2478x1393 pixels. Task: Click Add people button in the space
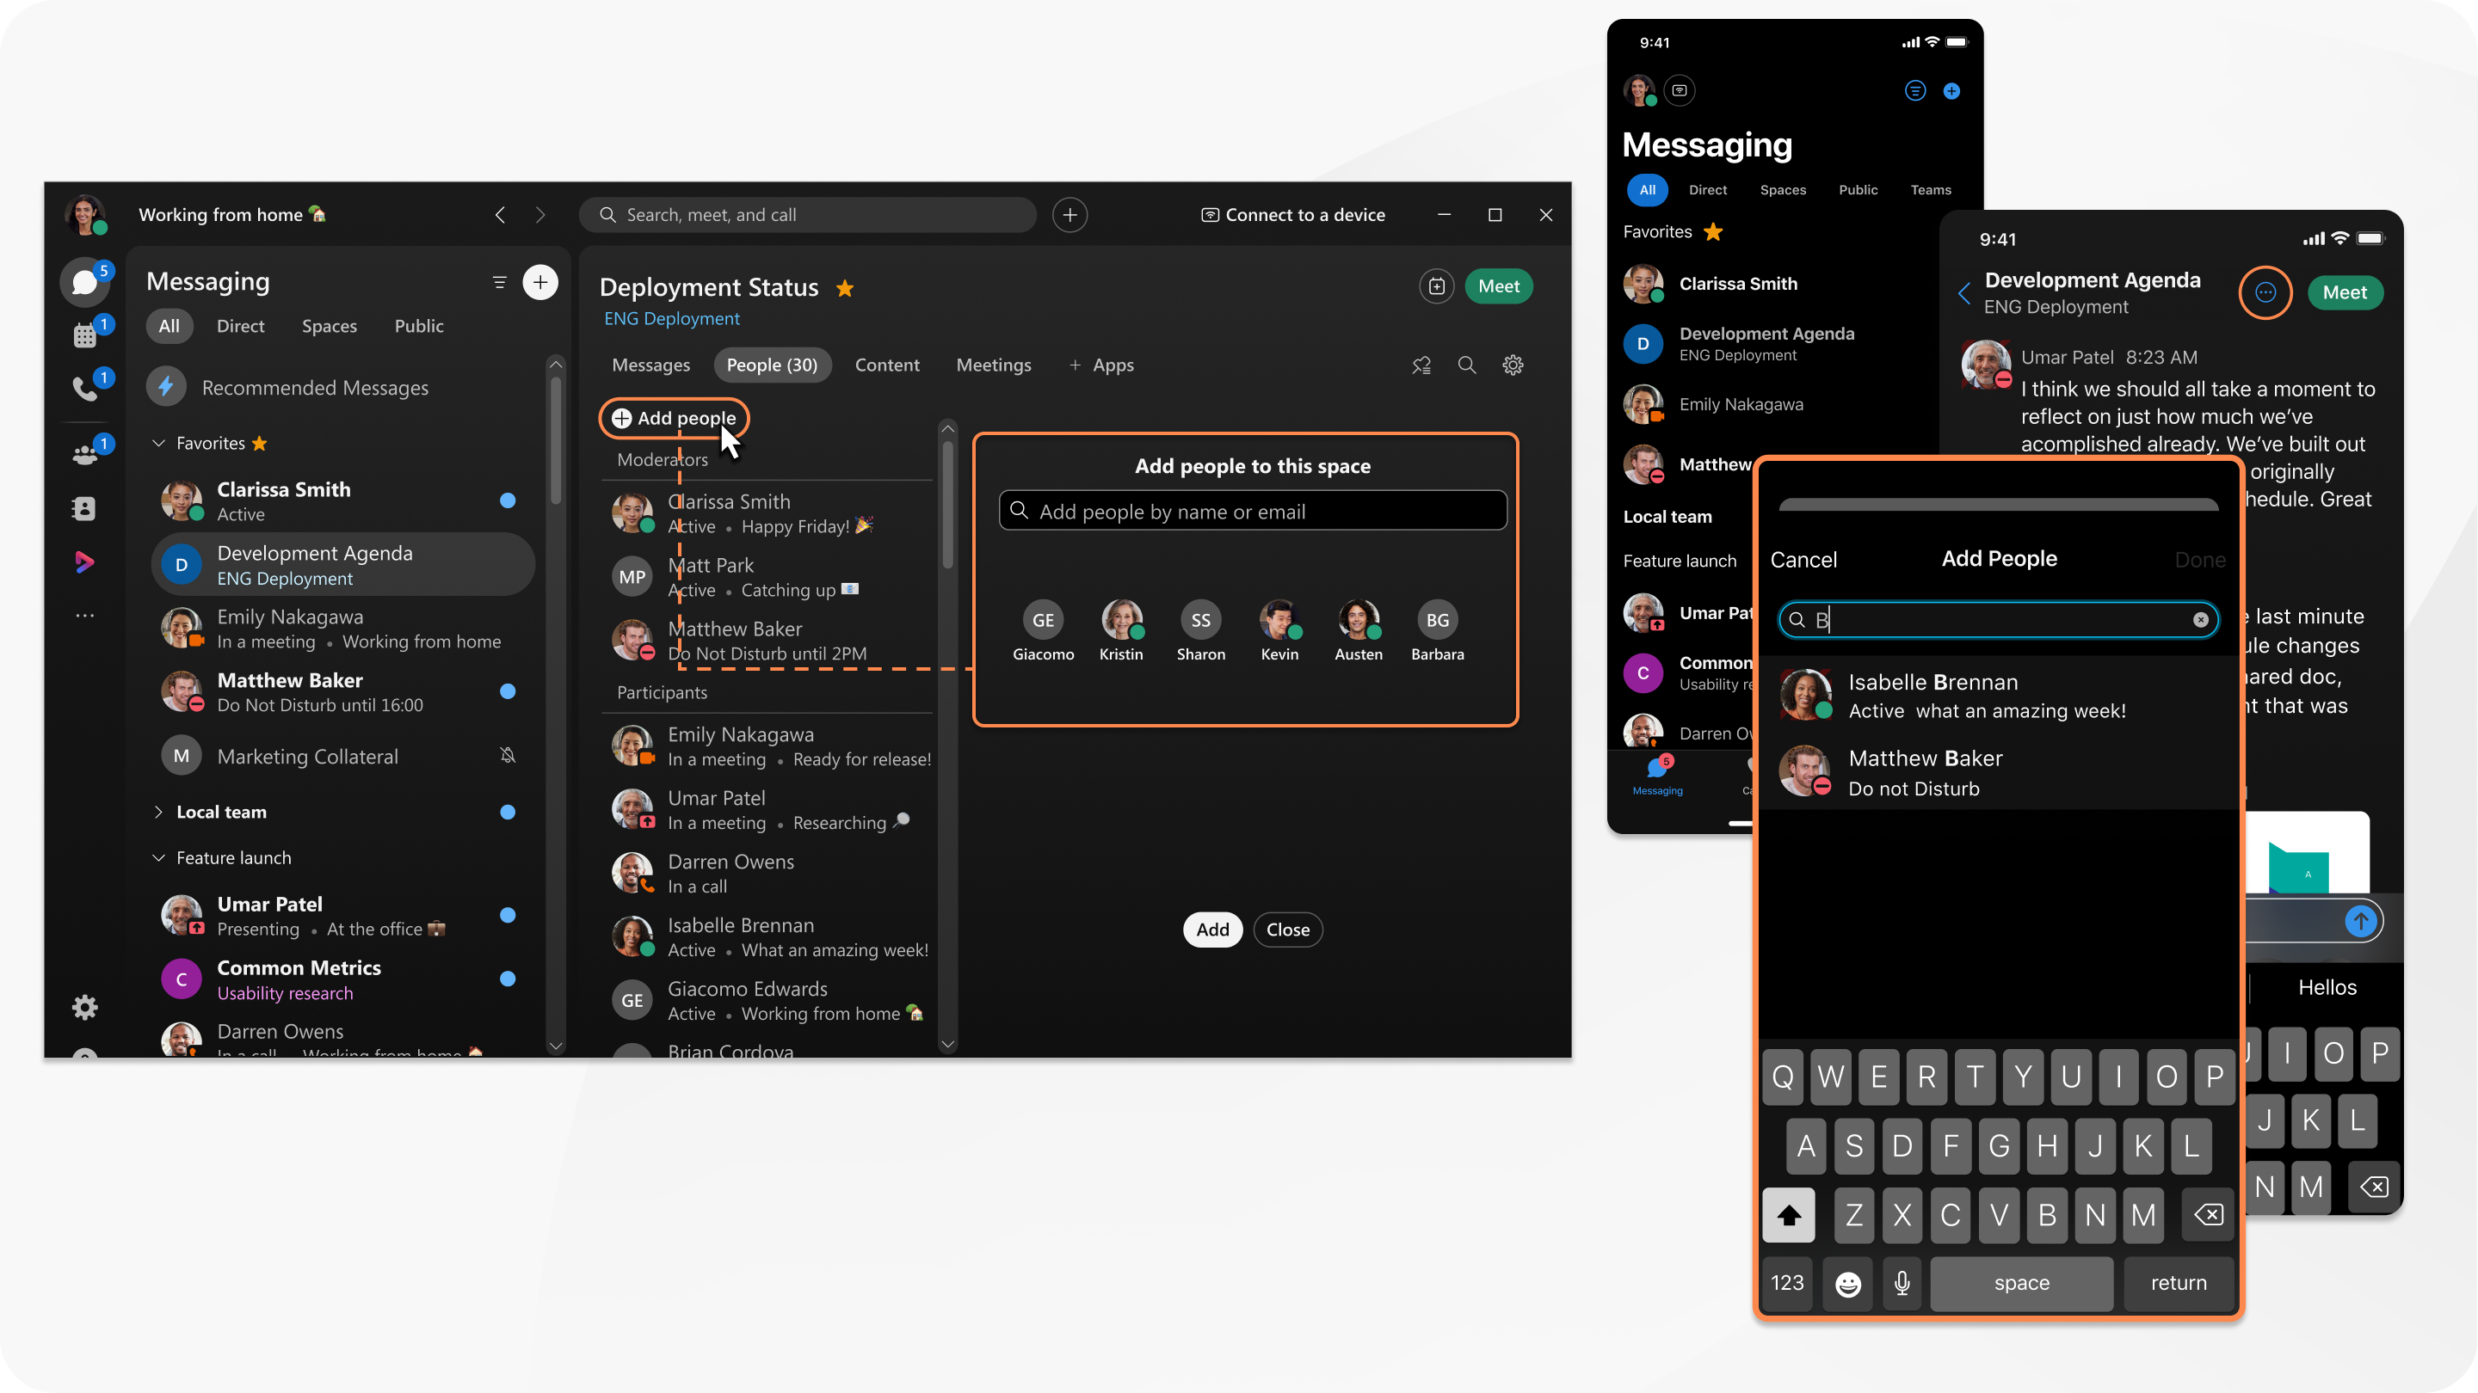pyautogui.click(x=675, y=417)
